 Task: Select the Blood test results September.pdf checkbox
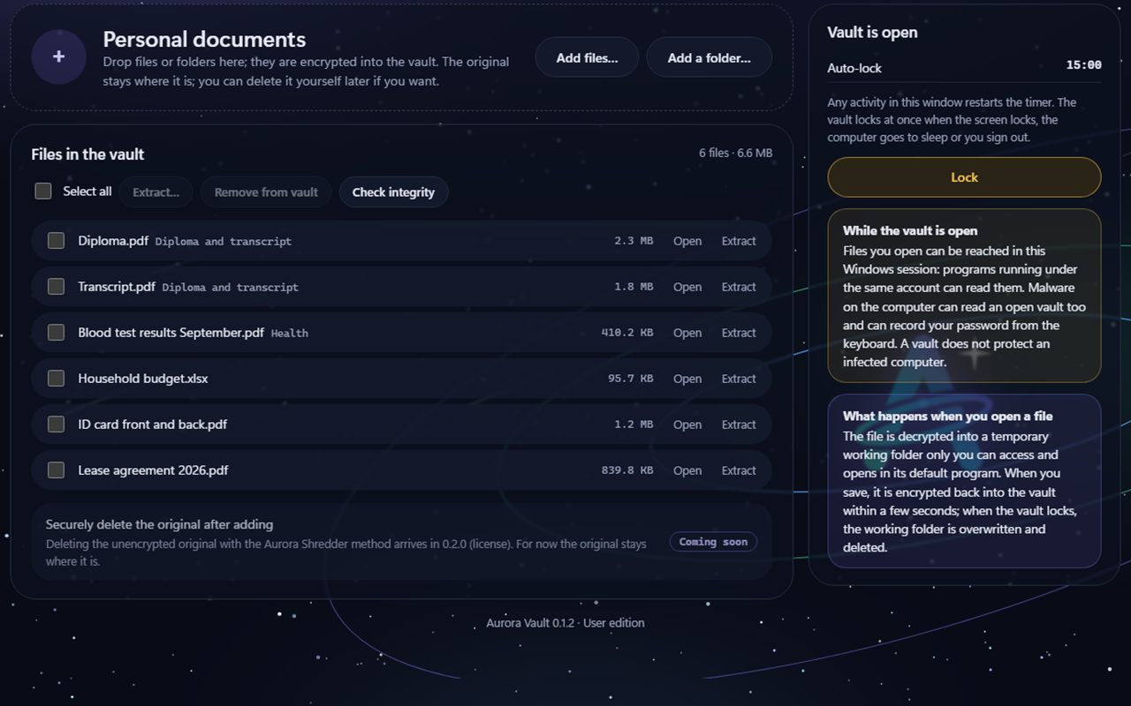[x=56, y=333]
